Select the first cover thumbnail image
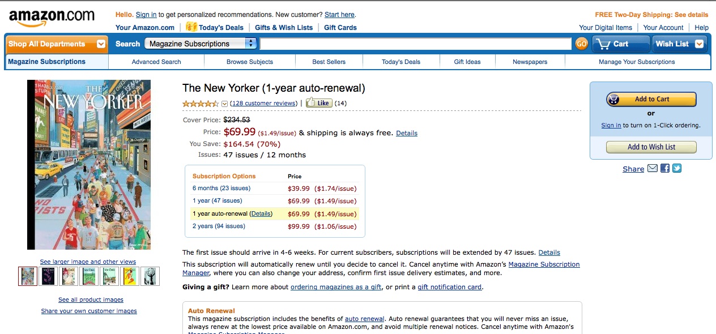Image resolution: width=716 pixels, height=334 pixels. tap(28, 276)
